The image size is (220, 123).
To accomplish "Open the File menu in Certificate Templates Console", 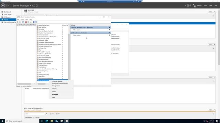I will 18,20.
